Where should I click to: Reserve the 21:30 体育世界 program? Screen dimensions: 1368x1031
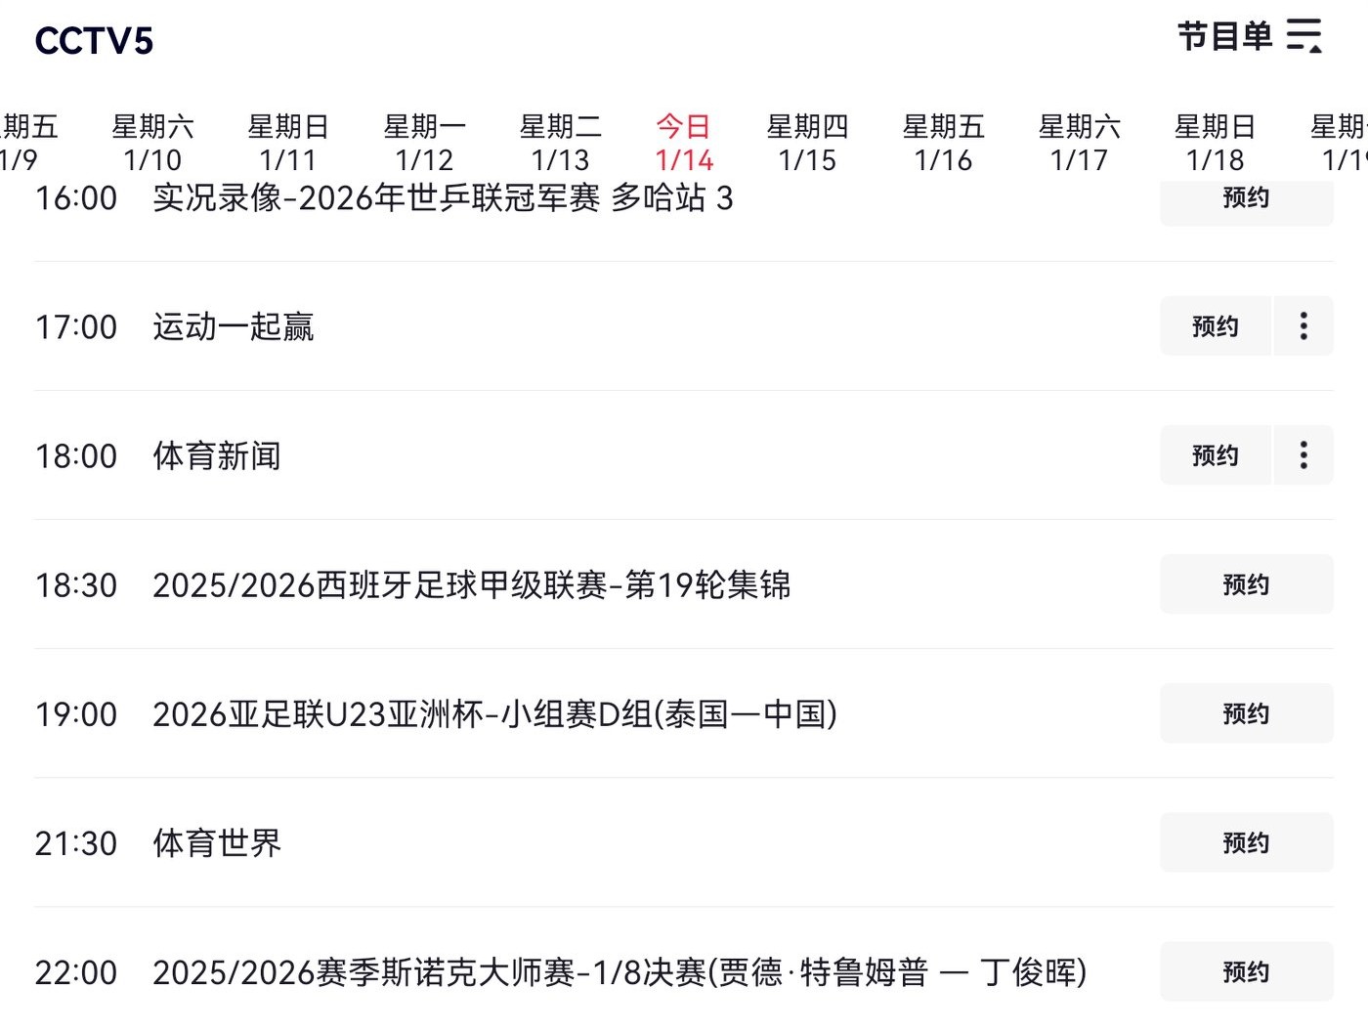(1246, 842)
